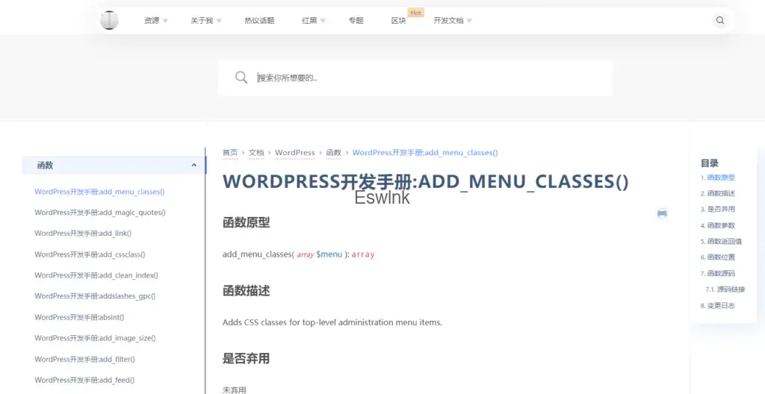Expand the 开发文档 dropdown menu

(452, 21)
